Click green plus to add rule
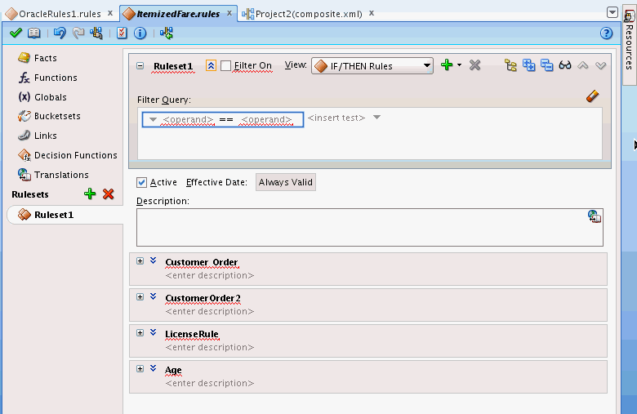The width and height of the screenshot is (637, 414). 447,65
